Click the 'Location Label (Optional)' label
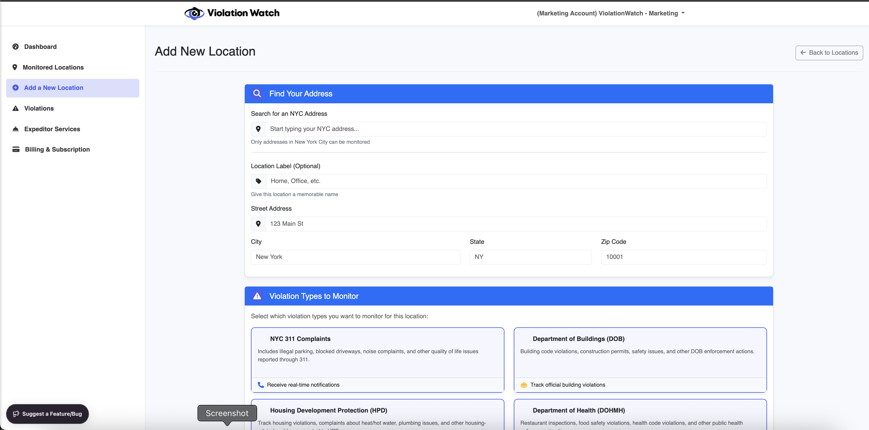Image resolution: width=869 pixels, height=430 pixels. [285, 166]
